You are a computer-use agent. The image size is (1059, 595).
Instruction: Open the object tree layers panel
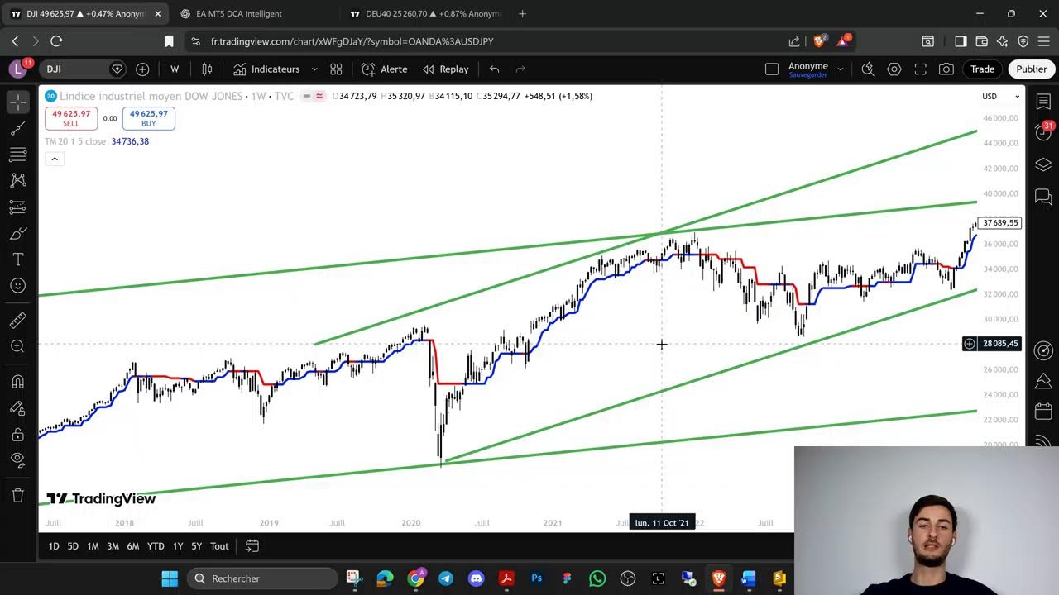tap(1043, 164)
